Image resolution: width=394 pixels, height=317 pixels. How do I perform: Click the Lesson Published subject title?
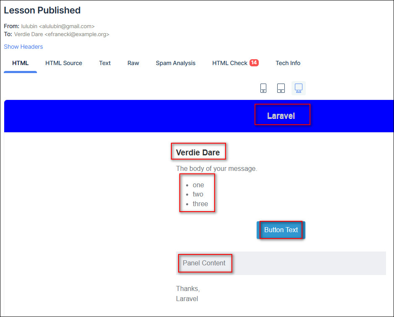click(42, 10)
